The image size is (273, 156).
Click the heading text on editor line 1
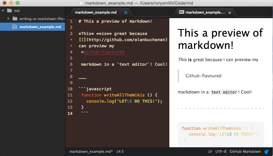pos(115,21)
